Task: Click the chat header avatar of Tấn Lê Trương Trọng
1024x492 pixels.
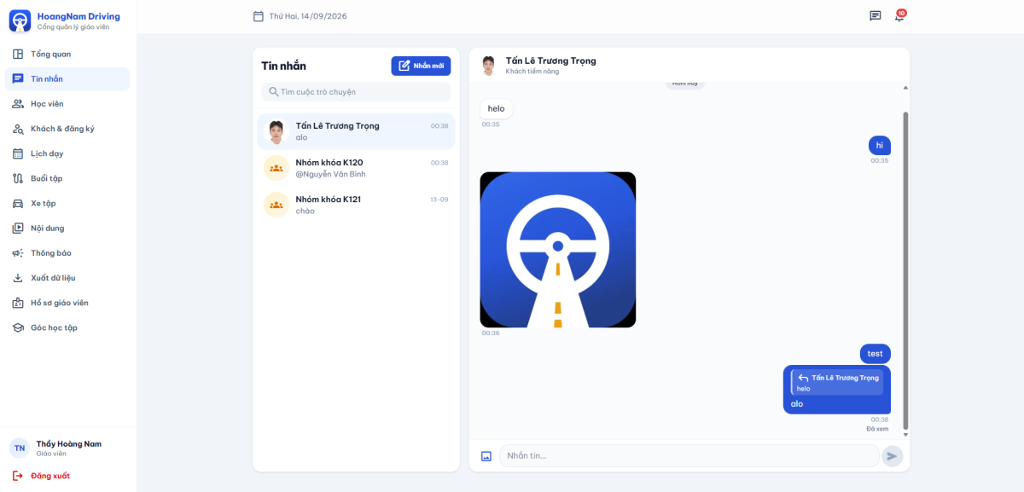Action: click(x=489, y=66)
